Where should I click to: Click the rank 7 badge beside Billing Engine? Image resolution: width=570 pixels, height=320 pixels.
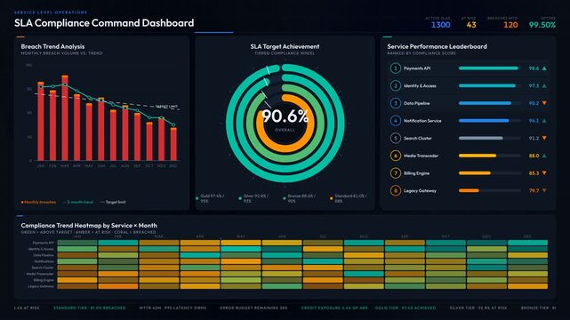pyautogui.click(x=395, y=173)
